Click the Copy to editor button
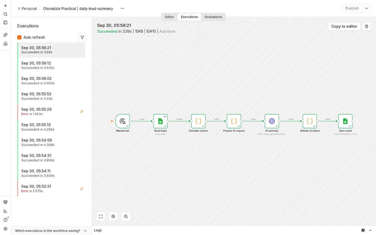Viewport: 376px width, 235px height. (x=344, y=26)
